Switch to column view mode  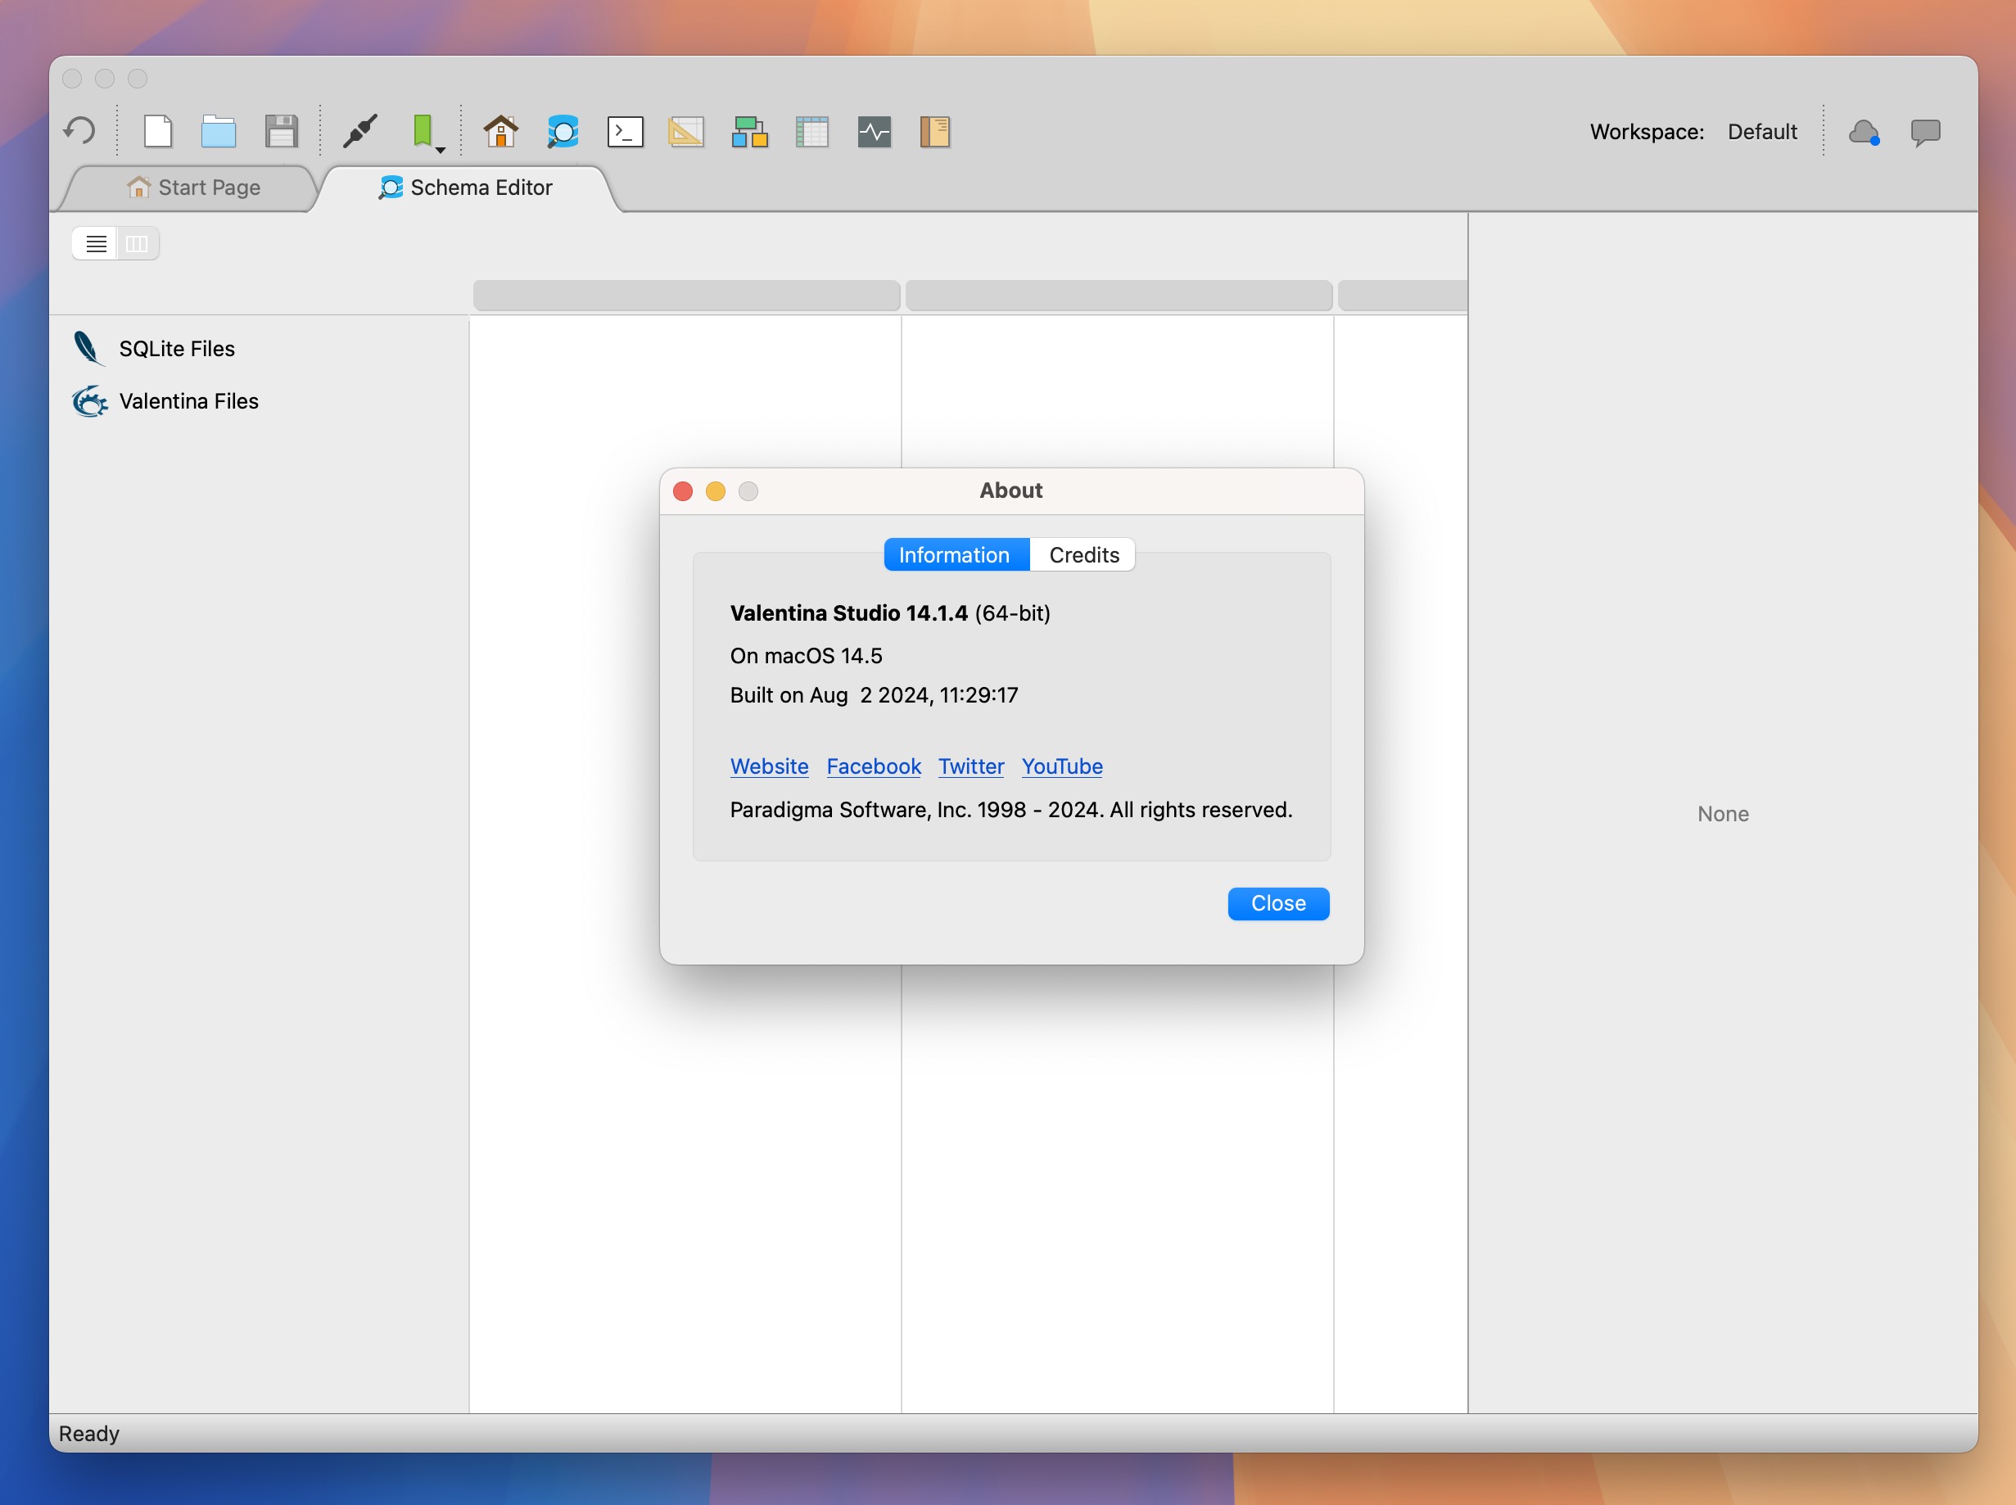click(138, 243)
